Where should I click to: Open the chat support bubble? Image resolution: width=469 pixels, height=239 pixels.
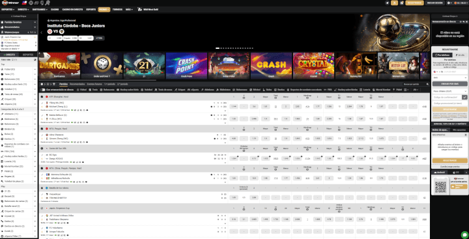pos(464,234)
